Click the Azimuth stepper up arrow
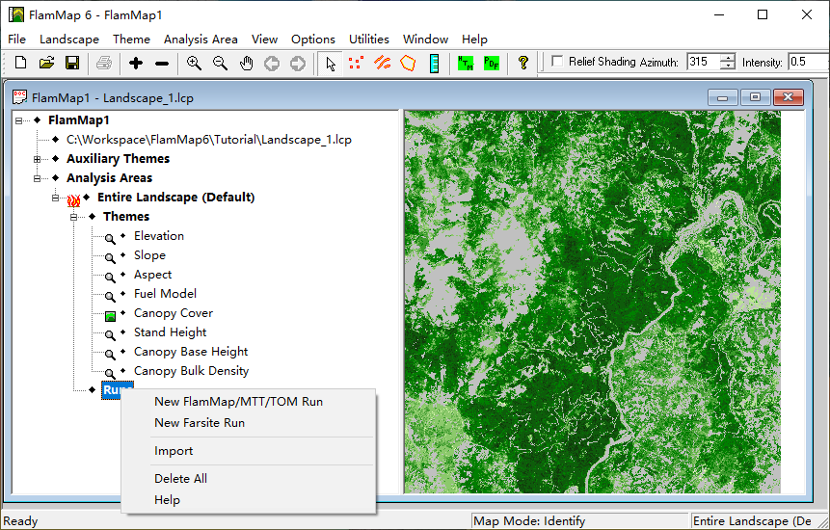 (727, 58)
